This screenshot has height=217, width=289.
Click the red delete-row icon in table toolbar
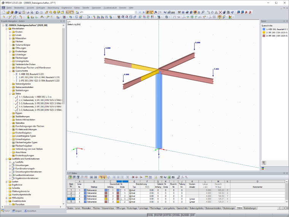133,177
